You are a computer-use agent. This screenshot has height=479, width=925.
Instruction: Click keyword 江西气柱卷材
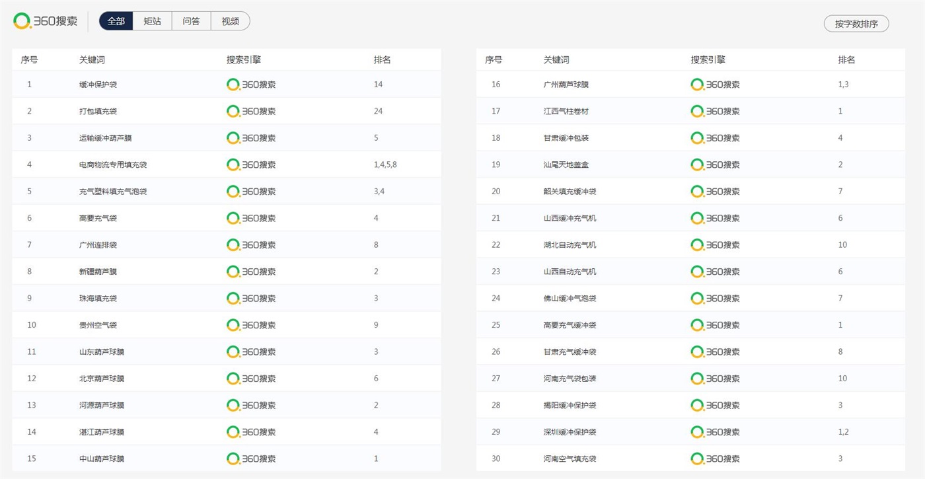[x=566, y=112]
